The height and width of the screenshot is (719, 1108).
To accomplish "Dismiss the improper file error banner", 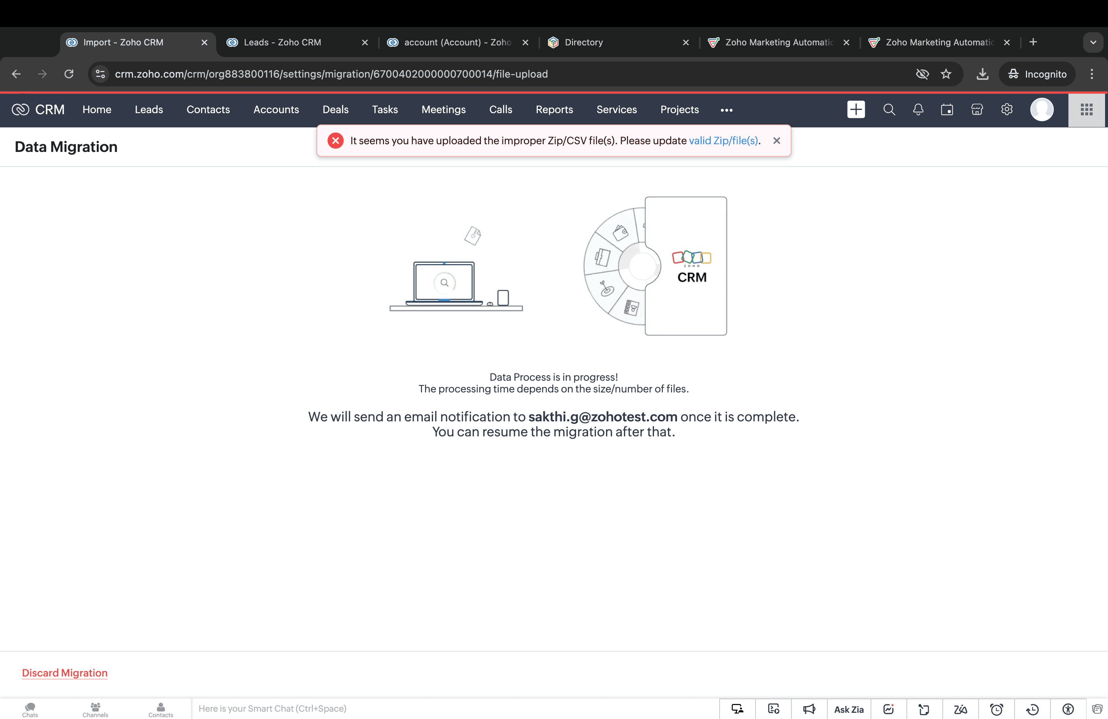I will point(776,141).
